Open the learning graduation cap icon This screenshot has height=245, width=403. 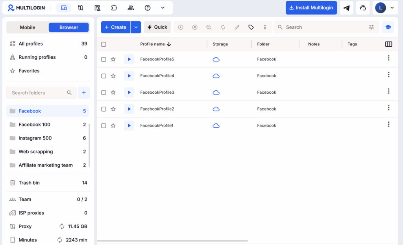[x=388, y=27]
